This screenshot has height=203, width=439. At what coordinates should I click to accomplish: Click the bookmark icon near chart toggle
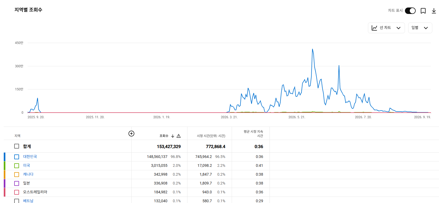tap(423, 11)
